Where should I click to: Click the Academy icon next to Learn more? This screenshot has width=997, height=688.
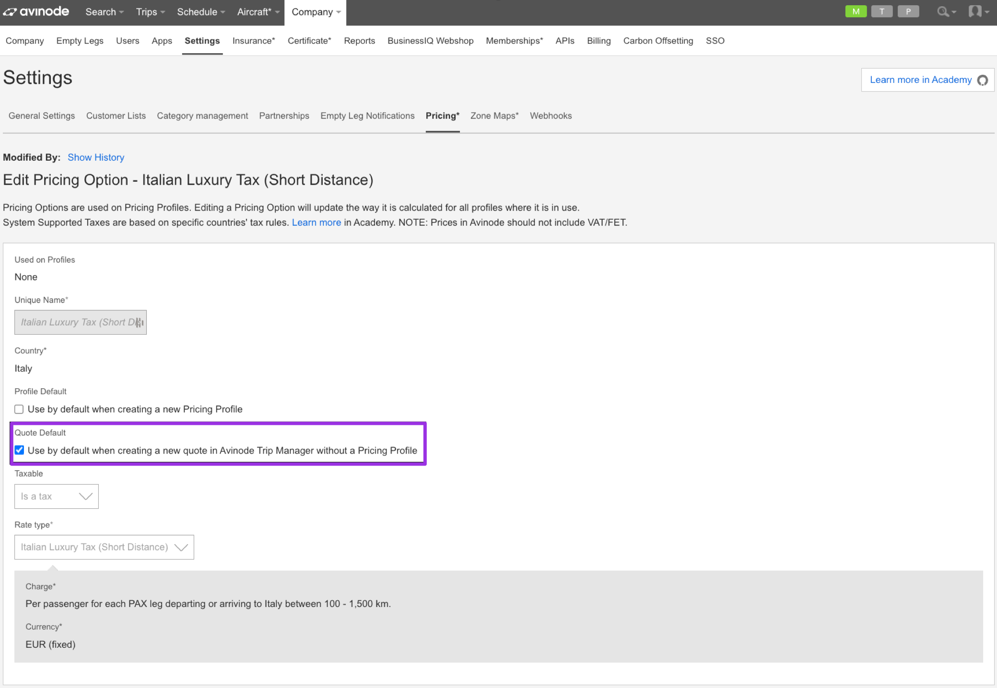pyautogui.click(x=982, y=80)
